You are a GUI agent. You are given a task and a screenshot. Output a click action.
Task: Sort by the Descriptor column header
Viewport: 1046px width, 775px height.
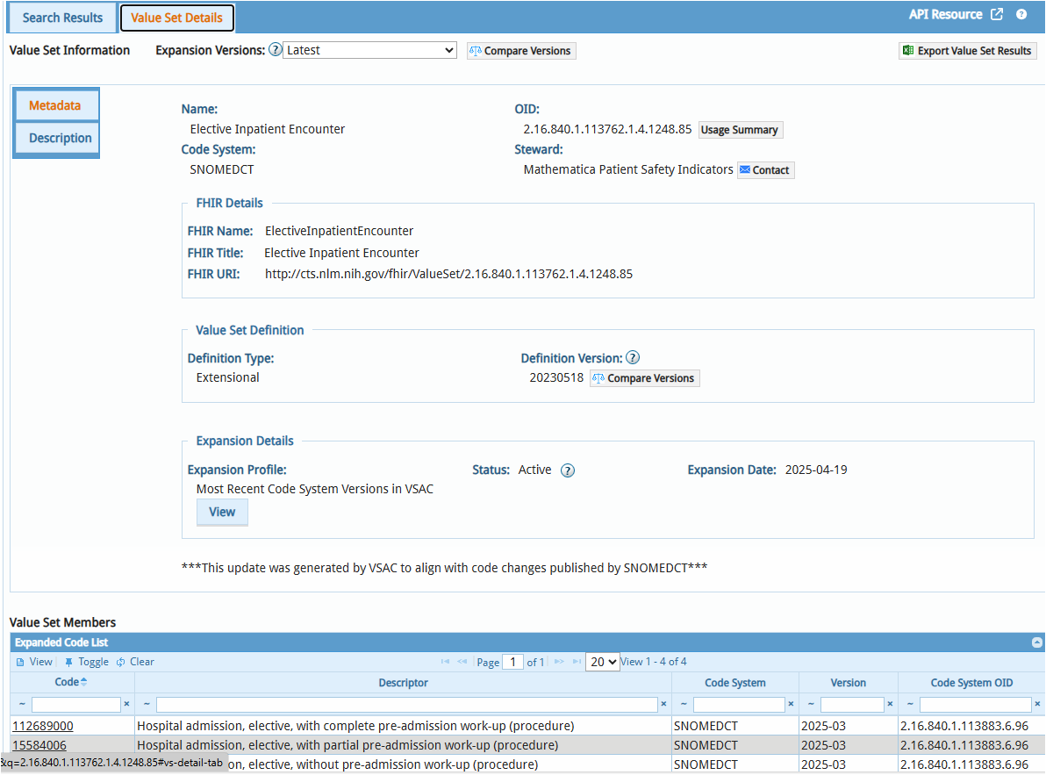tap(403, 682)
